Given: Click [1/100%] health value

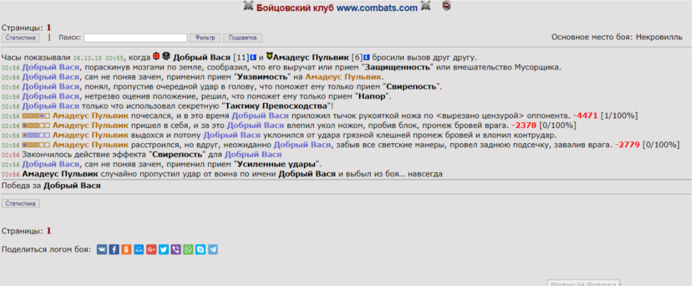Looking at the screenshot, I should coord(620,116).
